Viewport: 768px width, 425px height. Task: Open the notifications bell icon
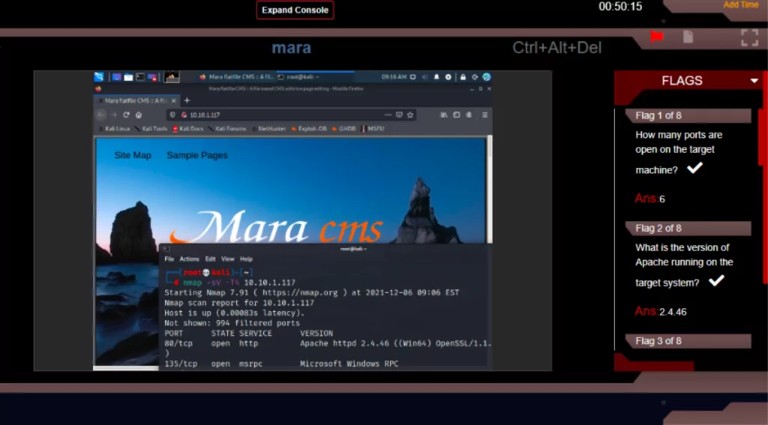tap(436, 77)
